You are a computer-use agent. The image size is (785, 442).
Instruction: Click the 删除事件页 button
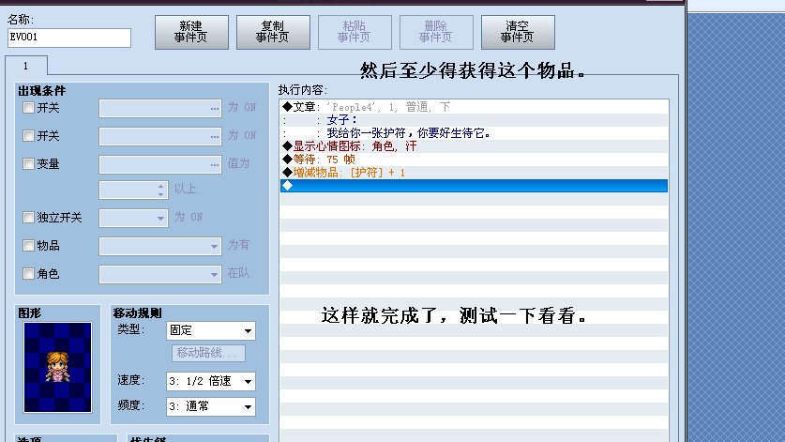click(436, 32)
